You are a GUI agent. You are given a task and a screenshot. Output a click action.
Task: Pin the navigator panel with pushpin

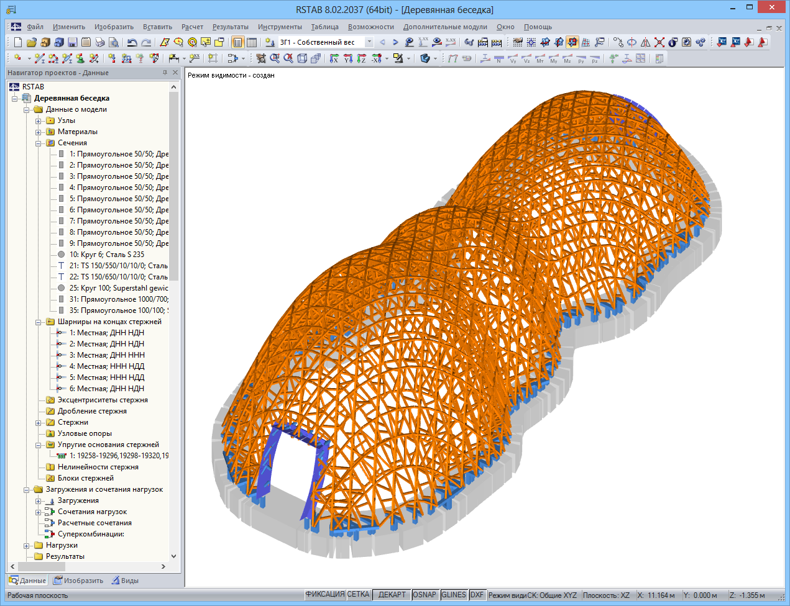click(x=165, y=73)
